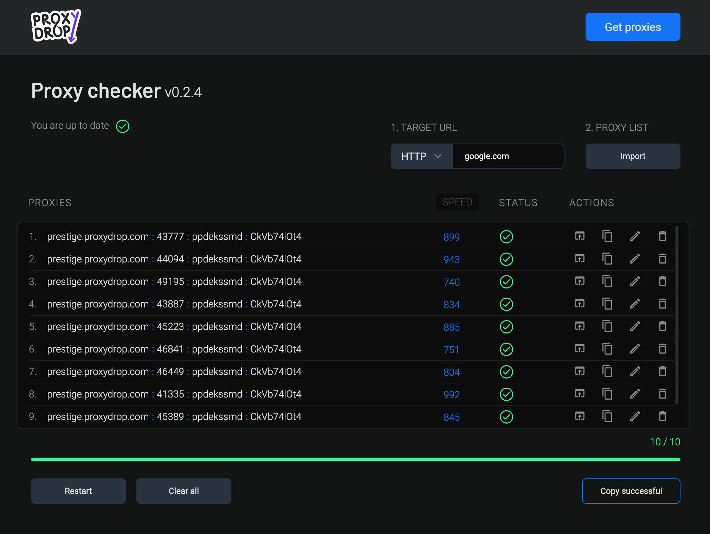
Task: Sort proxies by SPEED column
Action: tap(457, 202)
